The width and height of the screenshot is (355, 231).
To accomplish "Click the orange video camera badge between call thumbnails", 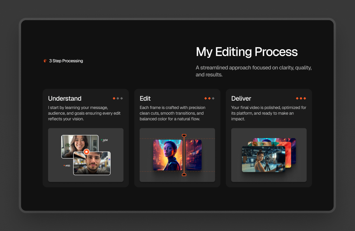I will (86, 152).
